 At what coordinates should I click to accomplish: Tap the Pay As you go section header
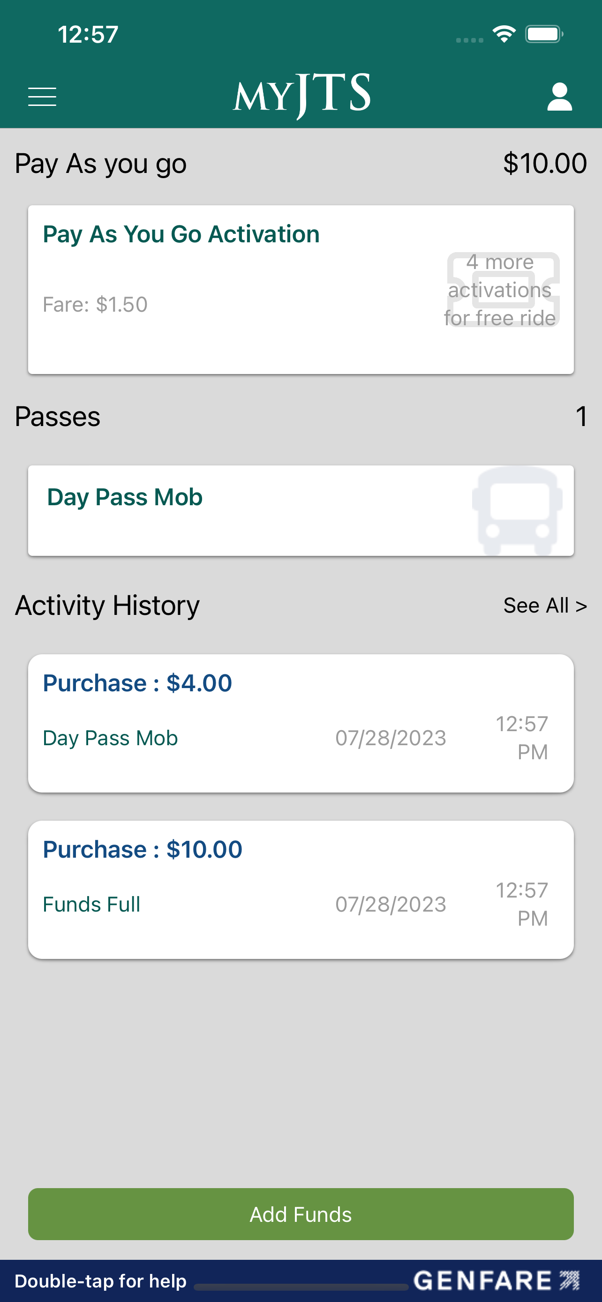click(x=101, y=164)
